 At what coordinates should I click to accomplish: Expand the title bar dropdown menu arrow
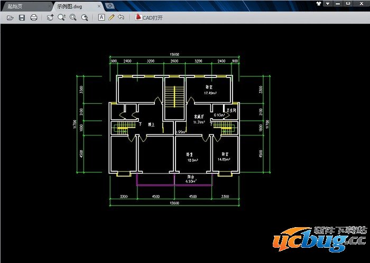click(328, 4)
